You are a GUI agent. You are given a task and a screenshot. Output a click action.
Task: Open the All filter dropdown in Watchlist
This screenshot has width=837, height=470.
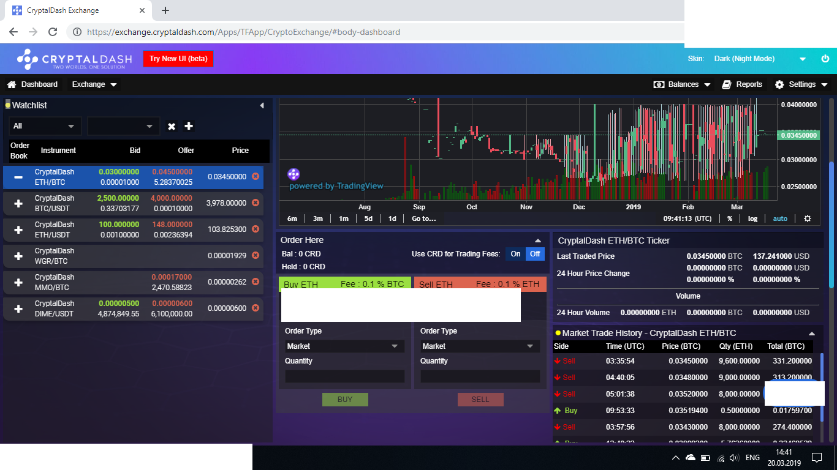click(45, 126)
